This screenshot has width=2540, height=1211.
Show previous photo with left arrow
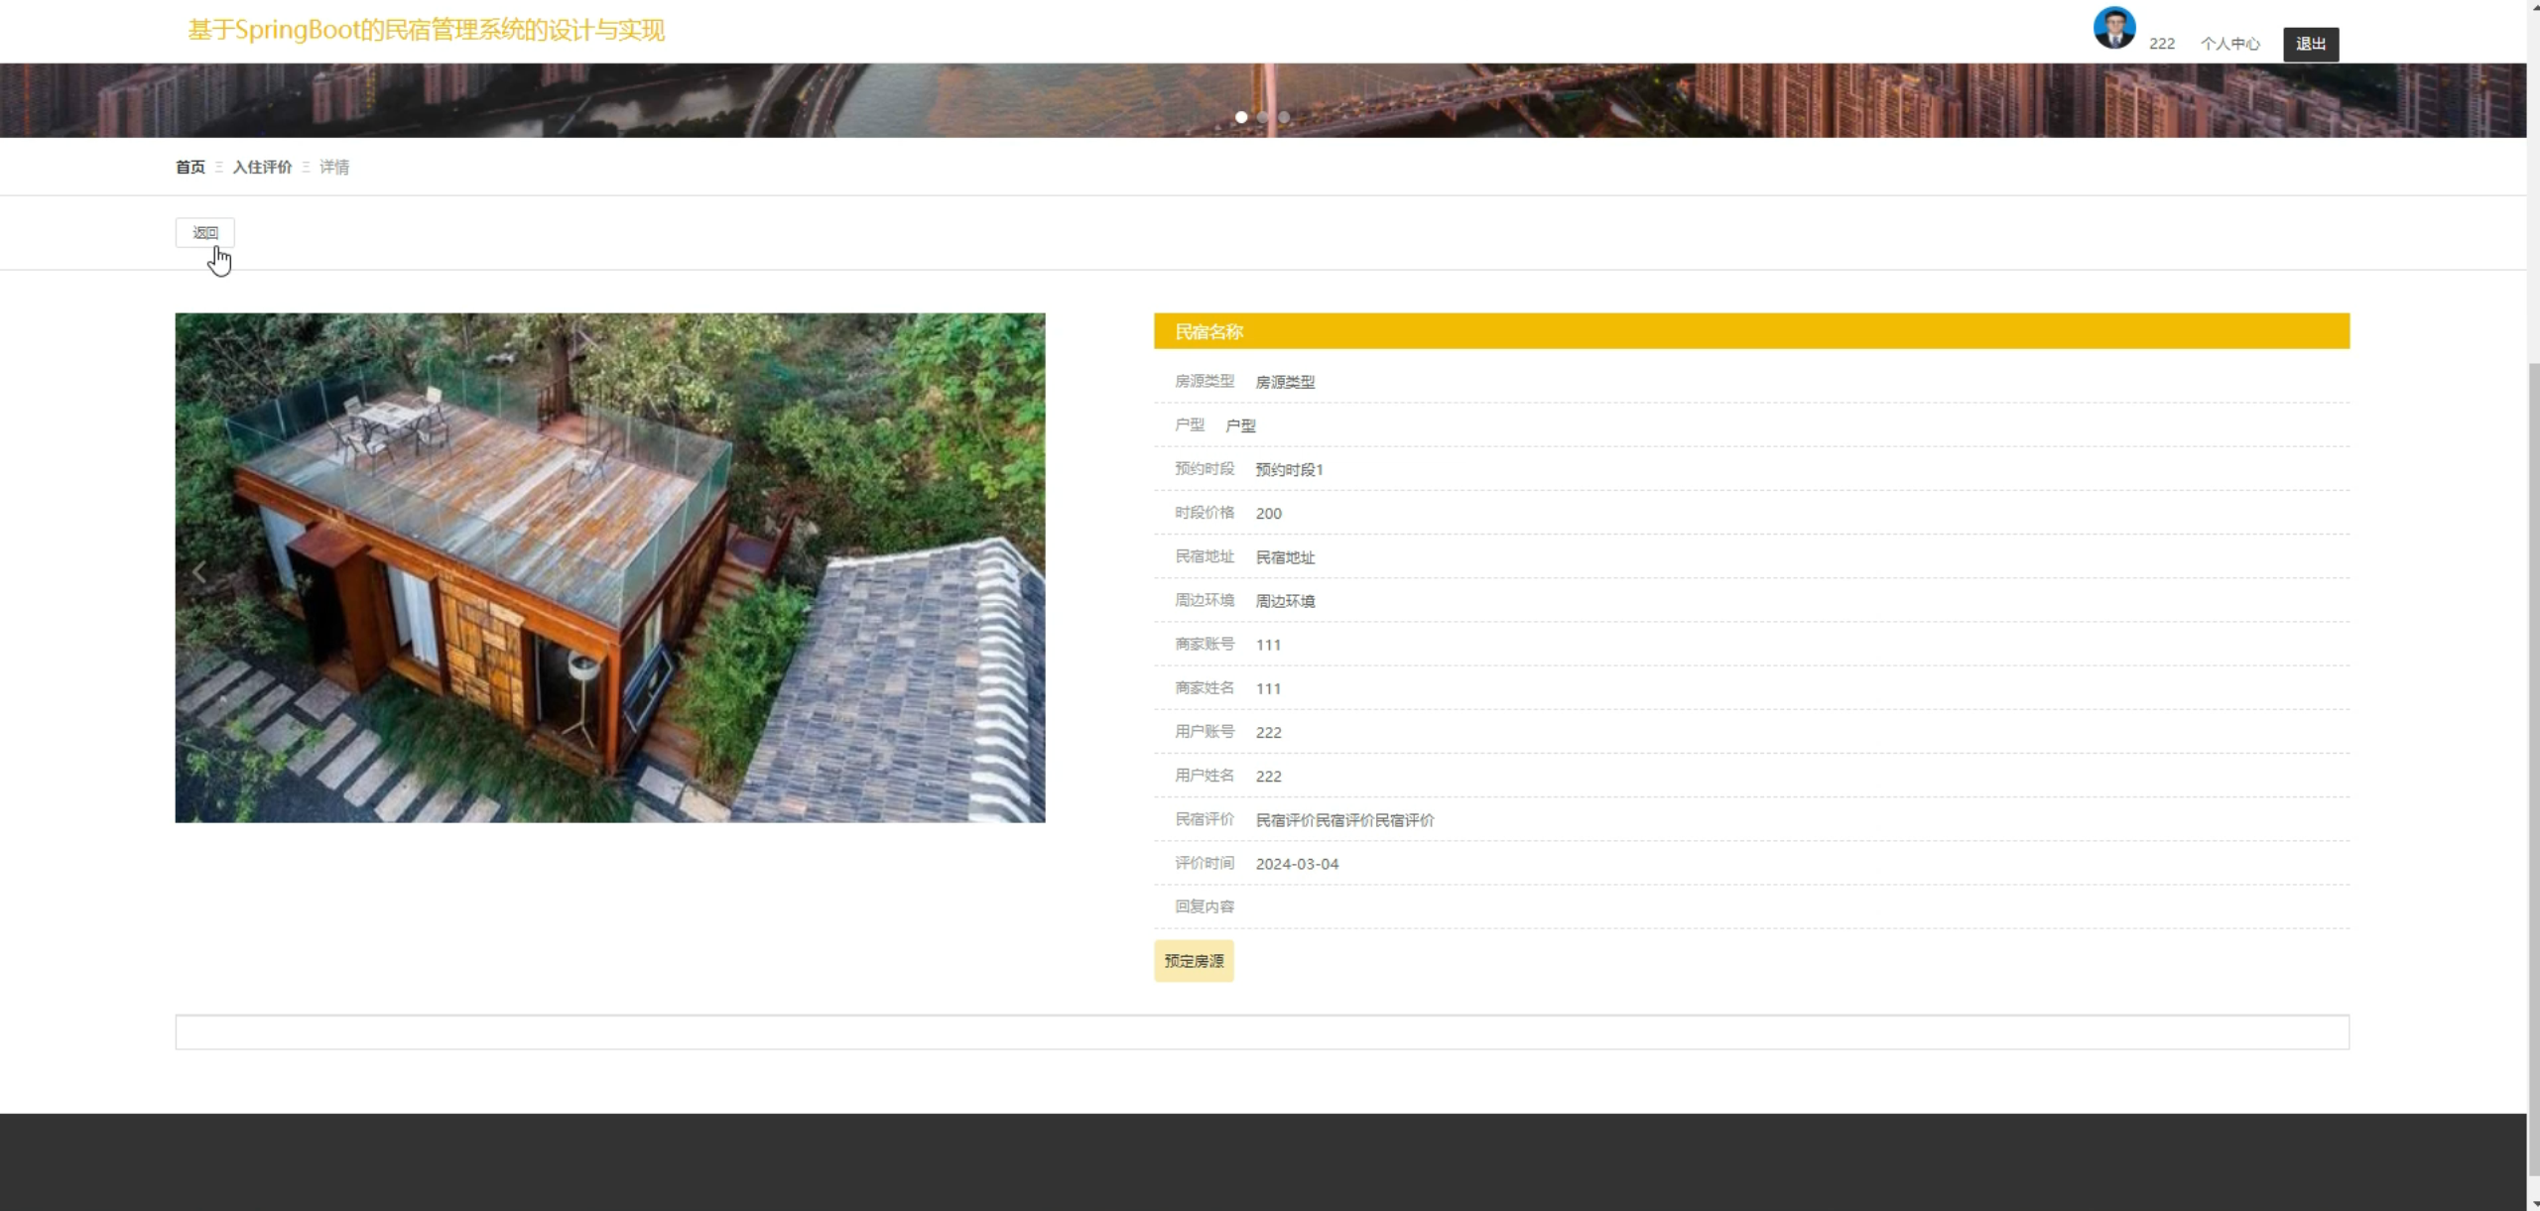(199, 572)
